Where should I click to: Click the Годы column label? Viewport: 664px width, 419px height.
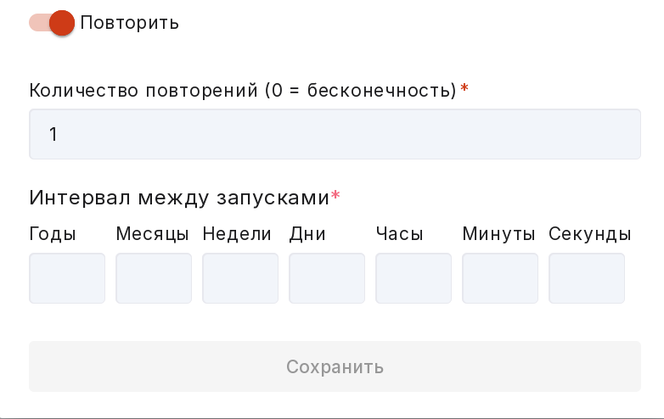click(53, 234)
